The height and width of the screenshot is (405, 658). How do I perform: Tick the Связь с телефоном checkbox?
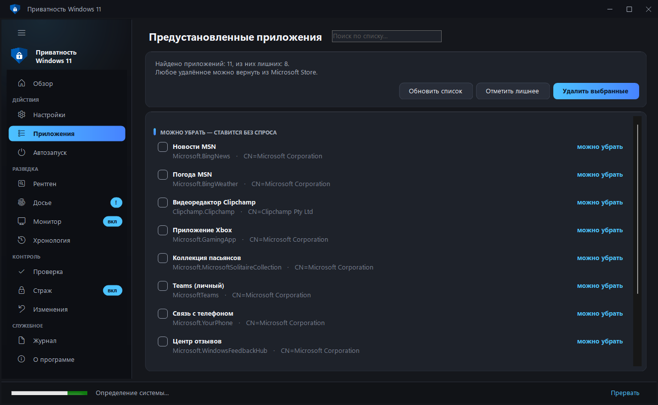[163, 314]
